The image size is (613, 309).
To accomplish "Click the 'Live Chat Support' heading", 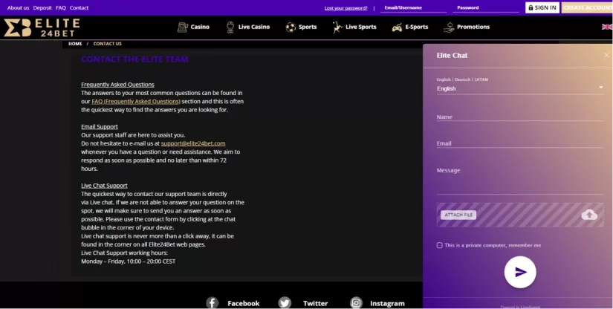I will (x=104, y=186).
